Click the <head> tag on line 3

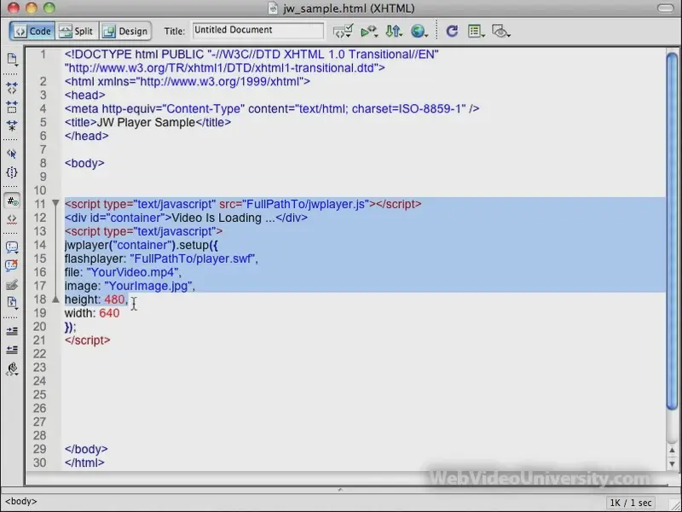click(x=84, y=95)
